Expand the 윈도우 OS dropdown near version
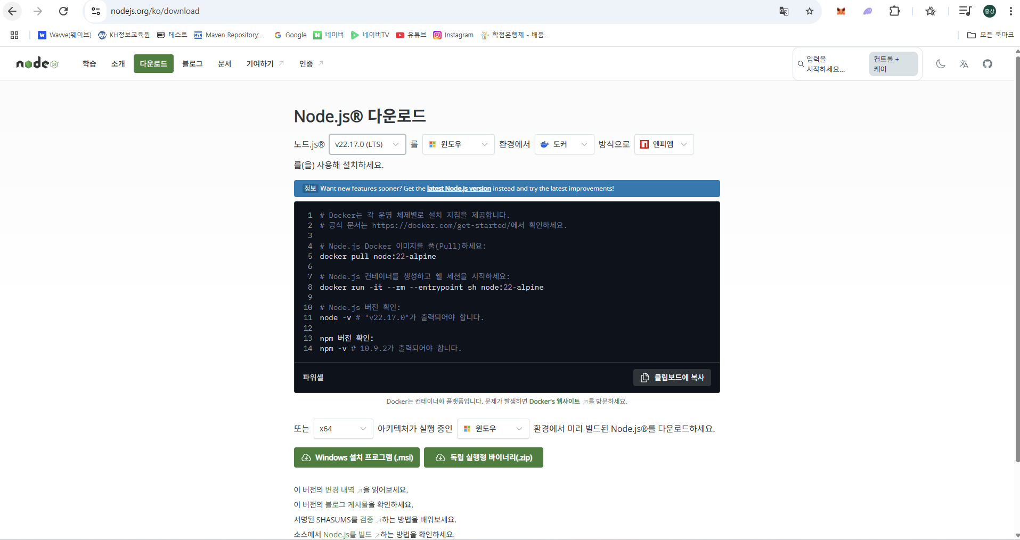This screenshot has height=540, width=1020. [458, 144]
